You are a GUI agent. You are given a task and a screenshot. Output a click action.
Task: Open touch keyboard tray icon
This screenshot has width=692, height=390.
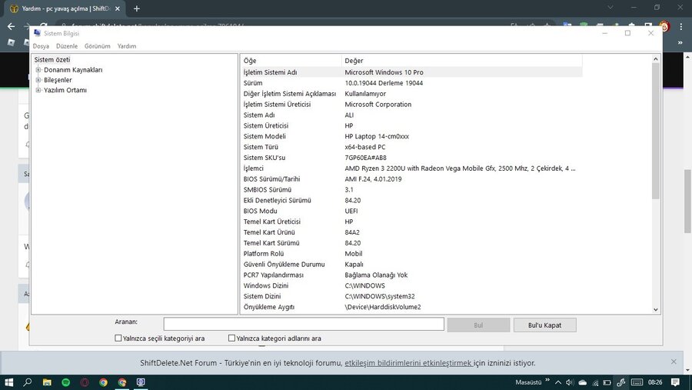(x=637, y=382)
